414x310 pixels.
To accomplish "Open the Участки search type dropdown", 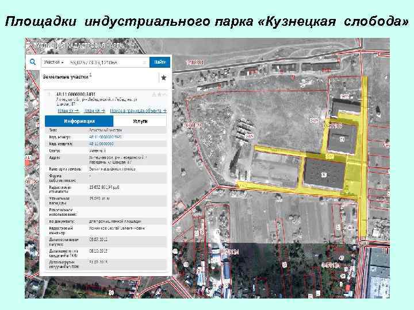I will (x=54, y=62).
